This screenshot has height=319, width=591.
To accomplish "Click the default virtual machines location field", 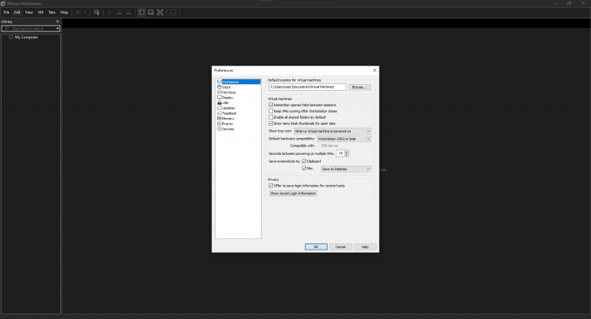I will 307,87.
